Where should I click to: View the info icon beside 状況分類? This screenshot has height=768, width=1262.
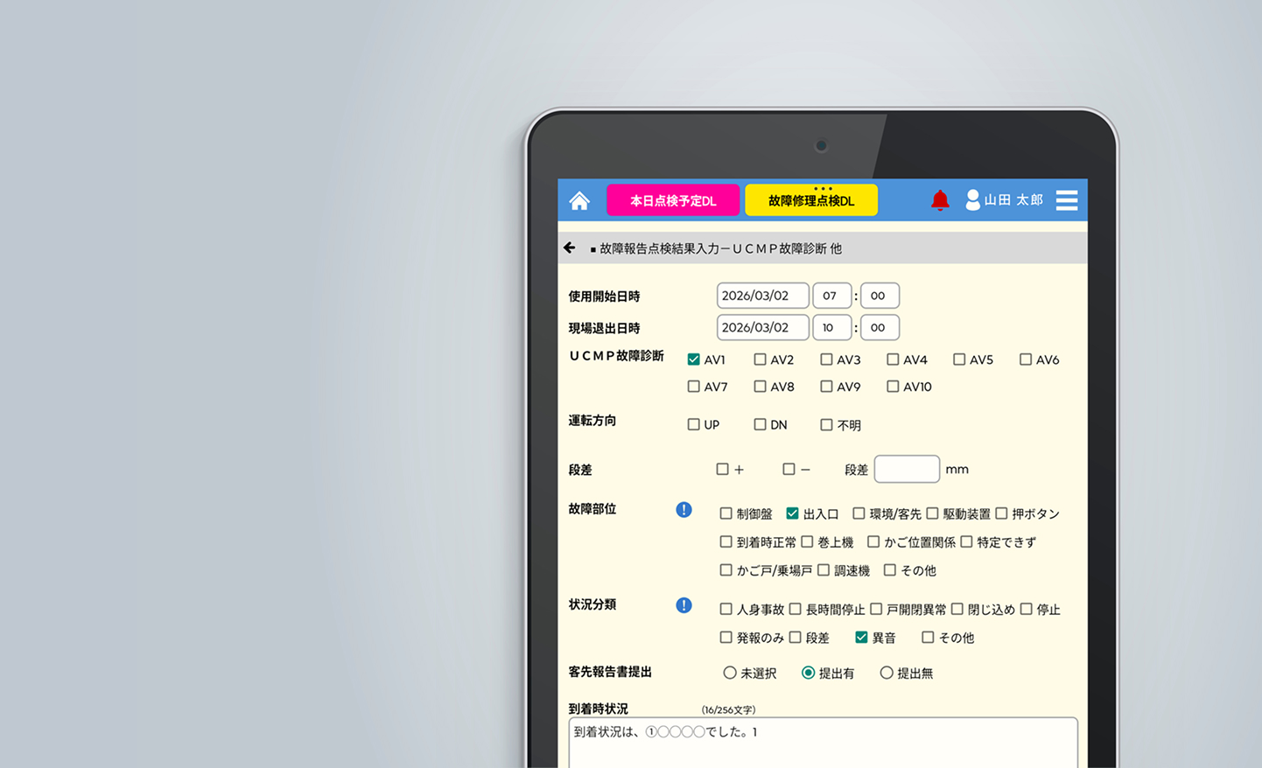point(684,605)
